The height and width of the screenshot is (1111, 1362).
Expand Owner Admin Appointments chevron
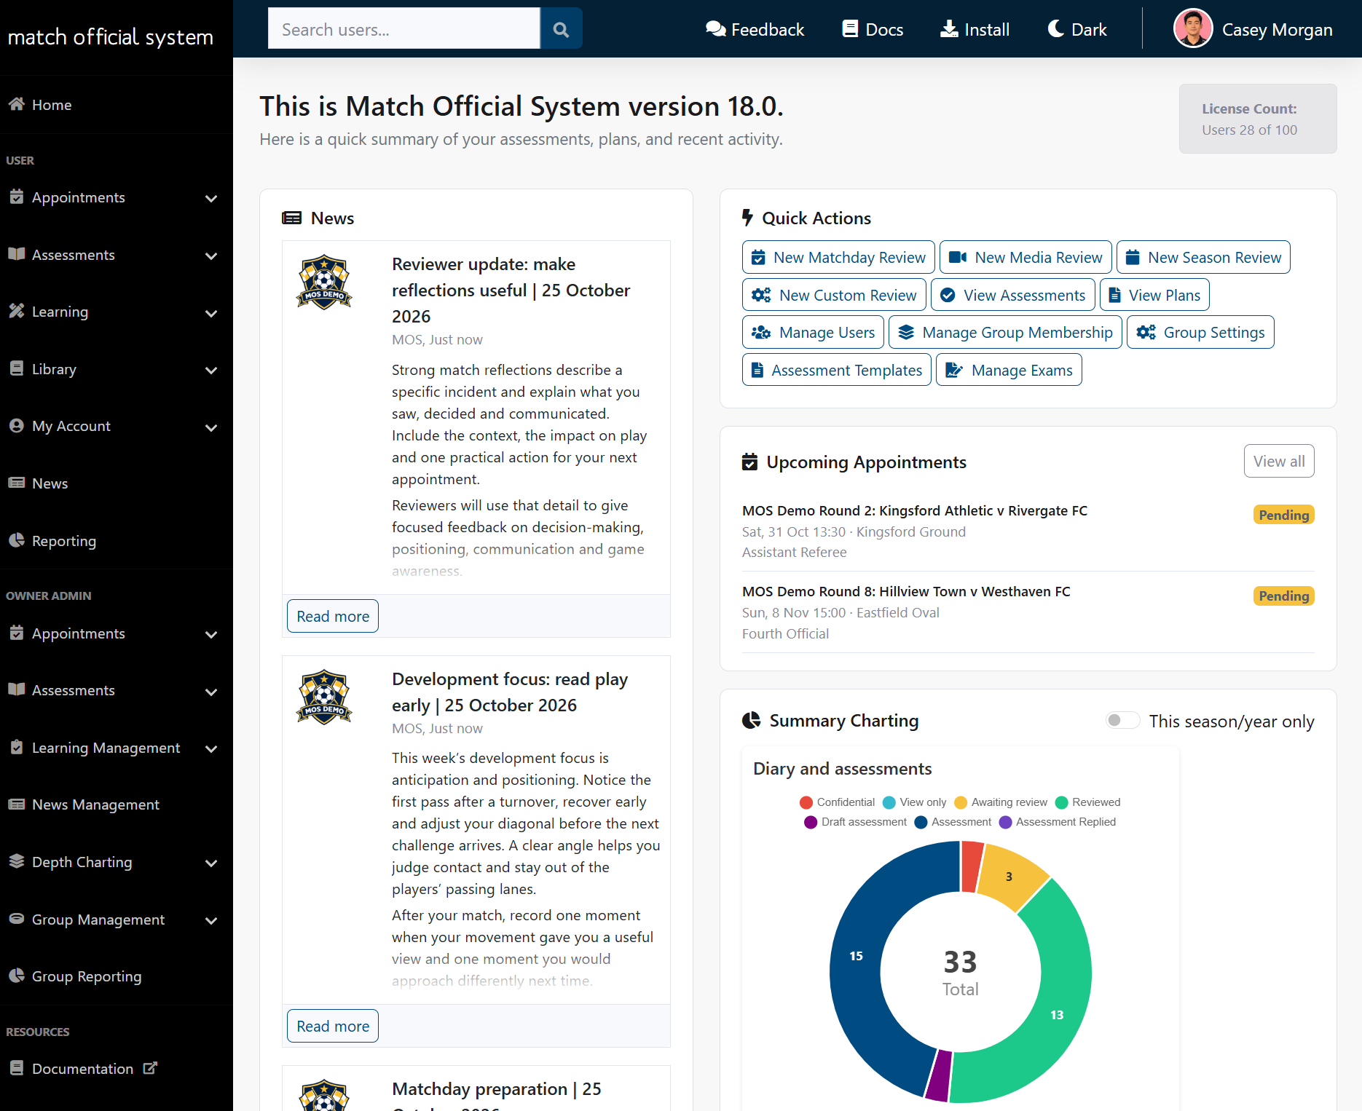click(211, 634)
